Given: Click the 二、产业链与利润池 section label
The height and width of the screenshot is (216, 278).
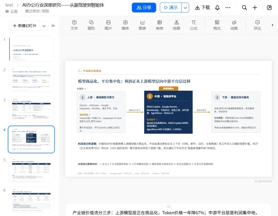Looking at the screenshot, I should coord(89,71).
